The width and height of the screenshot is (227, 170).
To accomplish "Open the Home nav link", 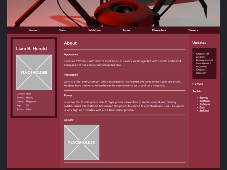I will click(x=33, y=30).
